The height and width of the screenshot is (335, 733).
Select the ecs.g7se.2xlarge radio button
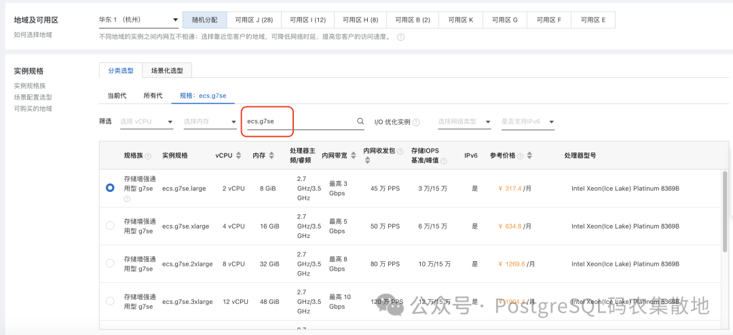(x=110, y=264)
